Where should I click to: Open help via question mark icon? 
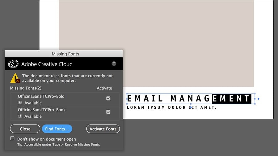pos(114,64)
